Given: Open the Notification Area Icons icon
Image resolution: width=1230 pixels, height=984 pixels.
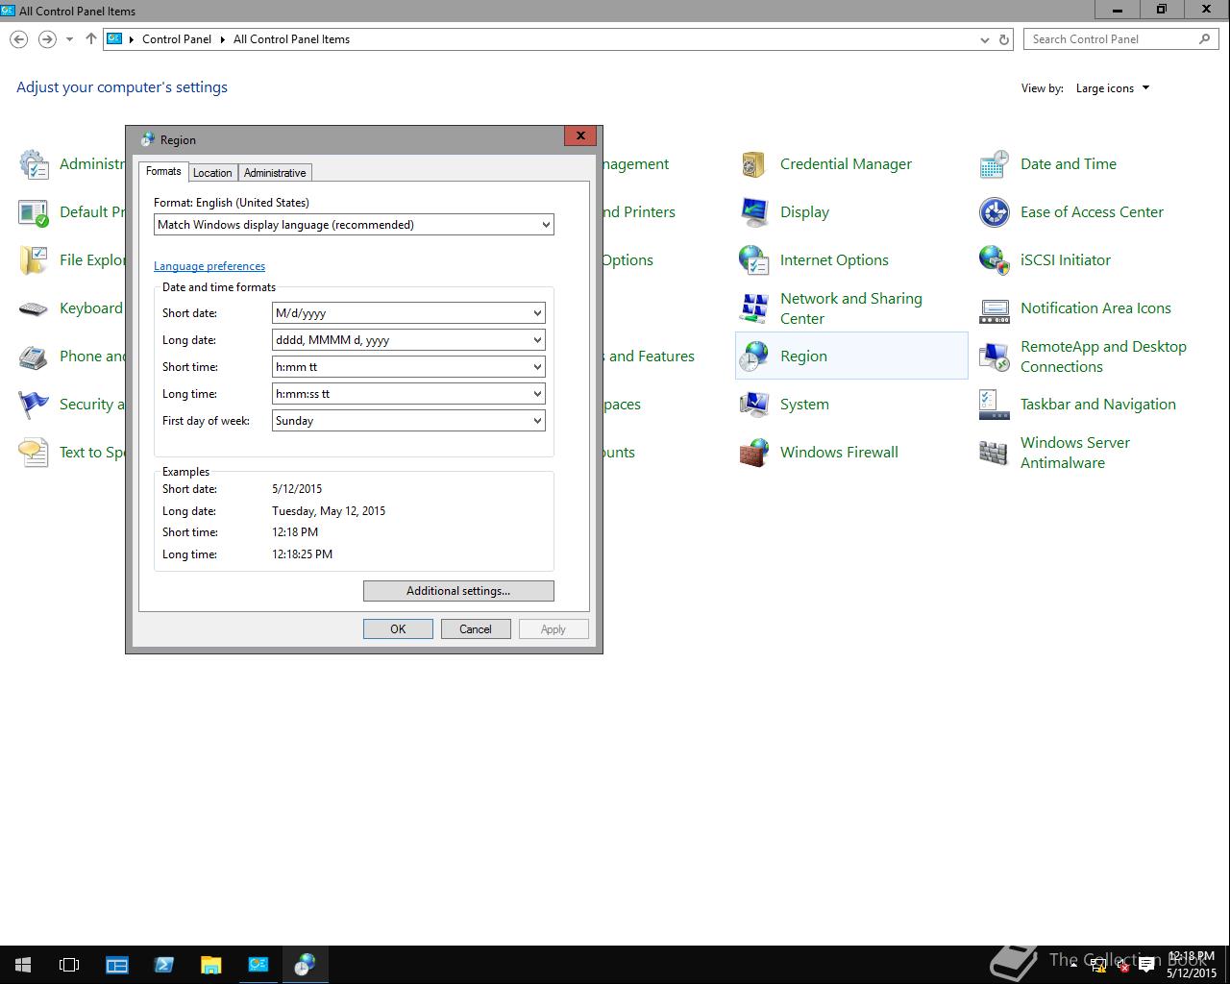Looking at the screenshot, I should [x=994, y=308].
